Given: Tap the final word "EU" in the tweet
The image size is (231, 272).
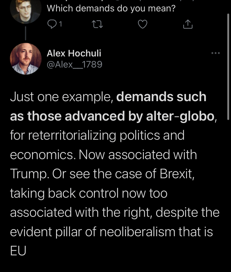Looking at the screenshot, I should (18, 251).
